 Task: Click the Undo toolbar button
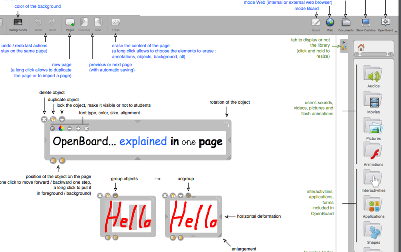point(38,25)
